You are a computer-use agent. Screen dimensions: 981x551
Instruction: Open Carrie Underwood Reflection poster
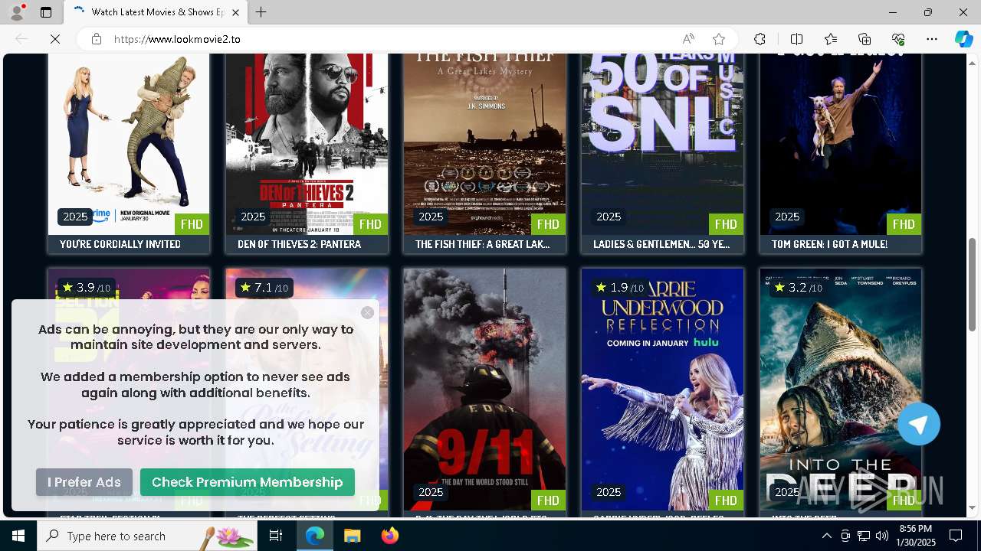pos(662,389)
